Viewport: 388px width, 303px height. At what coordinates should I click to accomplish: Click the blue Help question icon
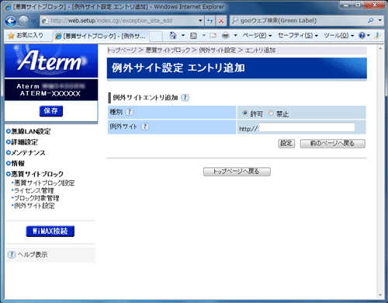[x=362, y=36]
